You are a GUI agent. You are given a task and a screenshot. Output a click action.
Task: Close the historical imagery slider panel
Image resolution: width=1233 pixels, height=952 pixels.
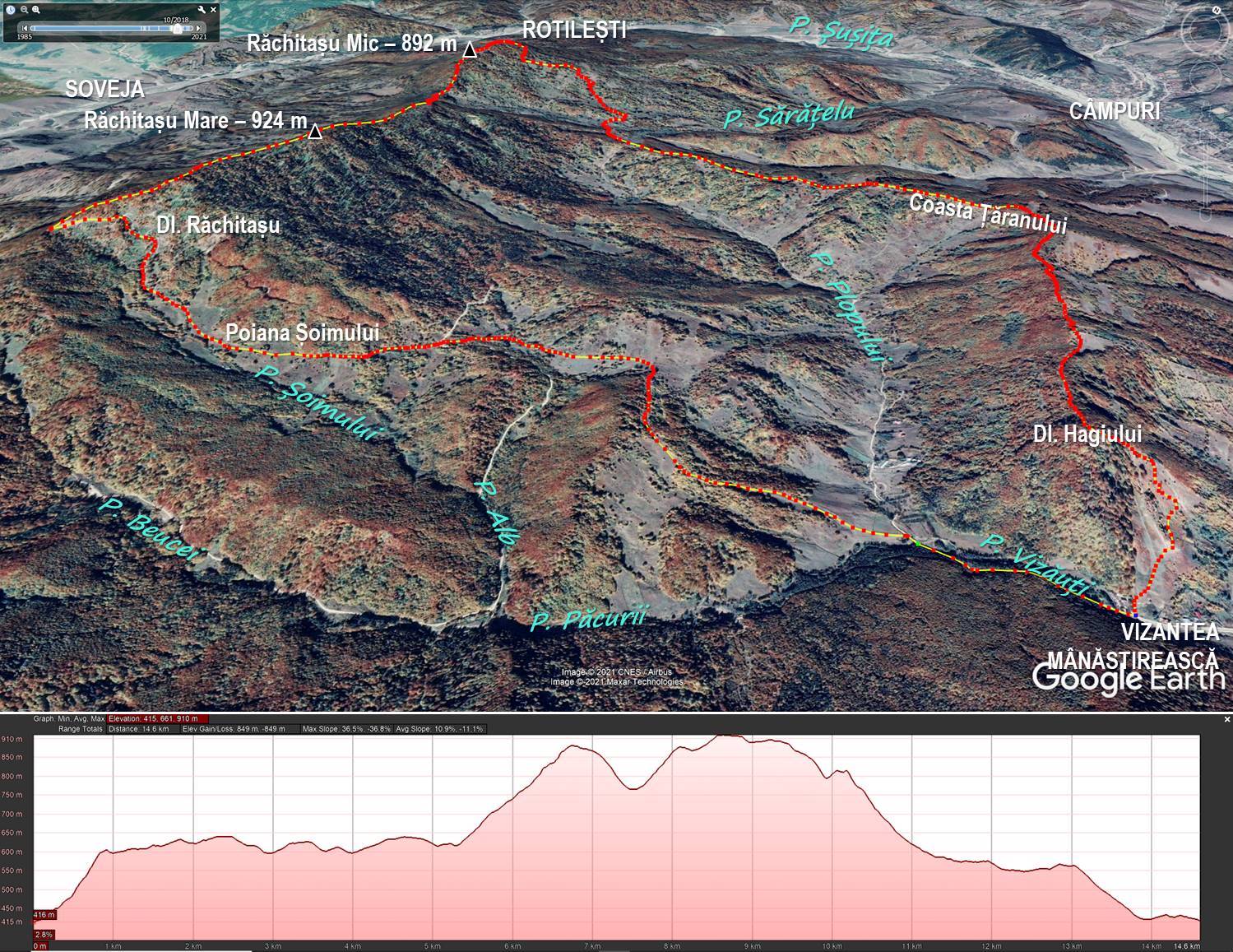coord(214,10)
